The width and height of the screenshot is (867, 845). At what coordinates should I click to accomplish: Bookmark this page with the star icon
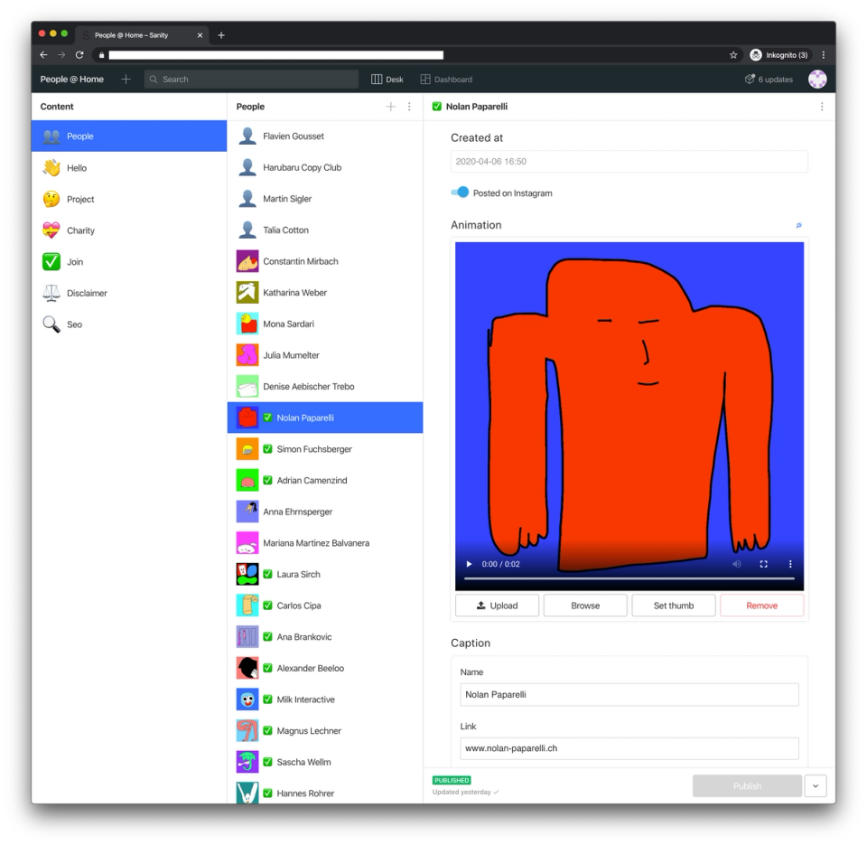[x=733, y=55]
